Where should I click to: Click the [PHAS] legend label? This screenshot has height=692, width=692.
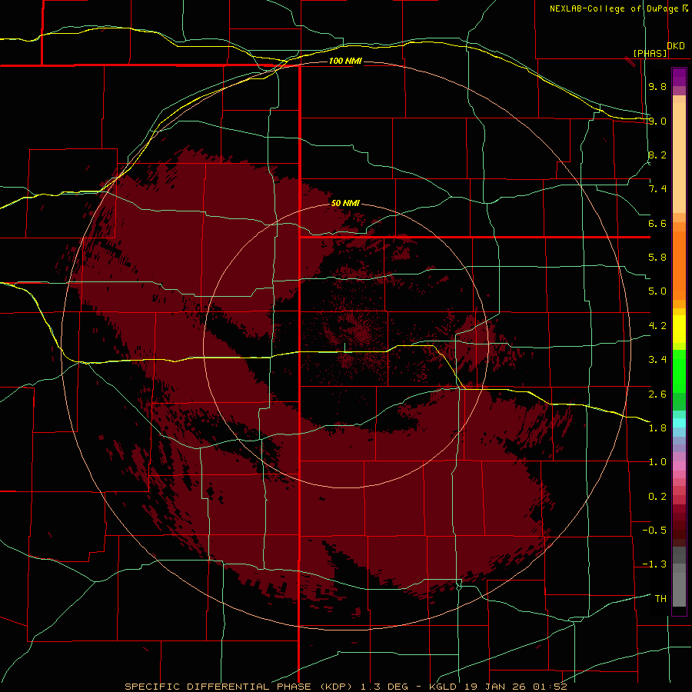tap(650, 53)
